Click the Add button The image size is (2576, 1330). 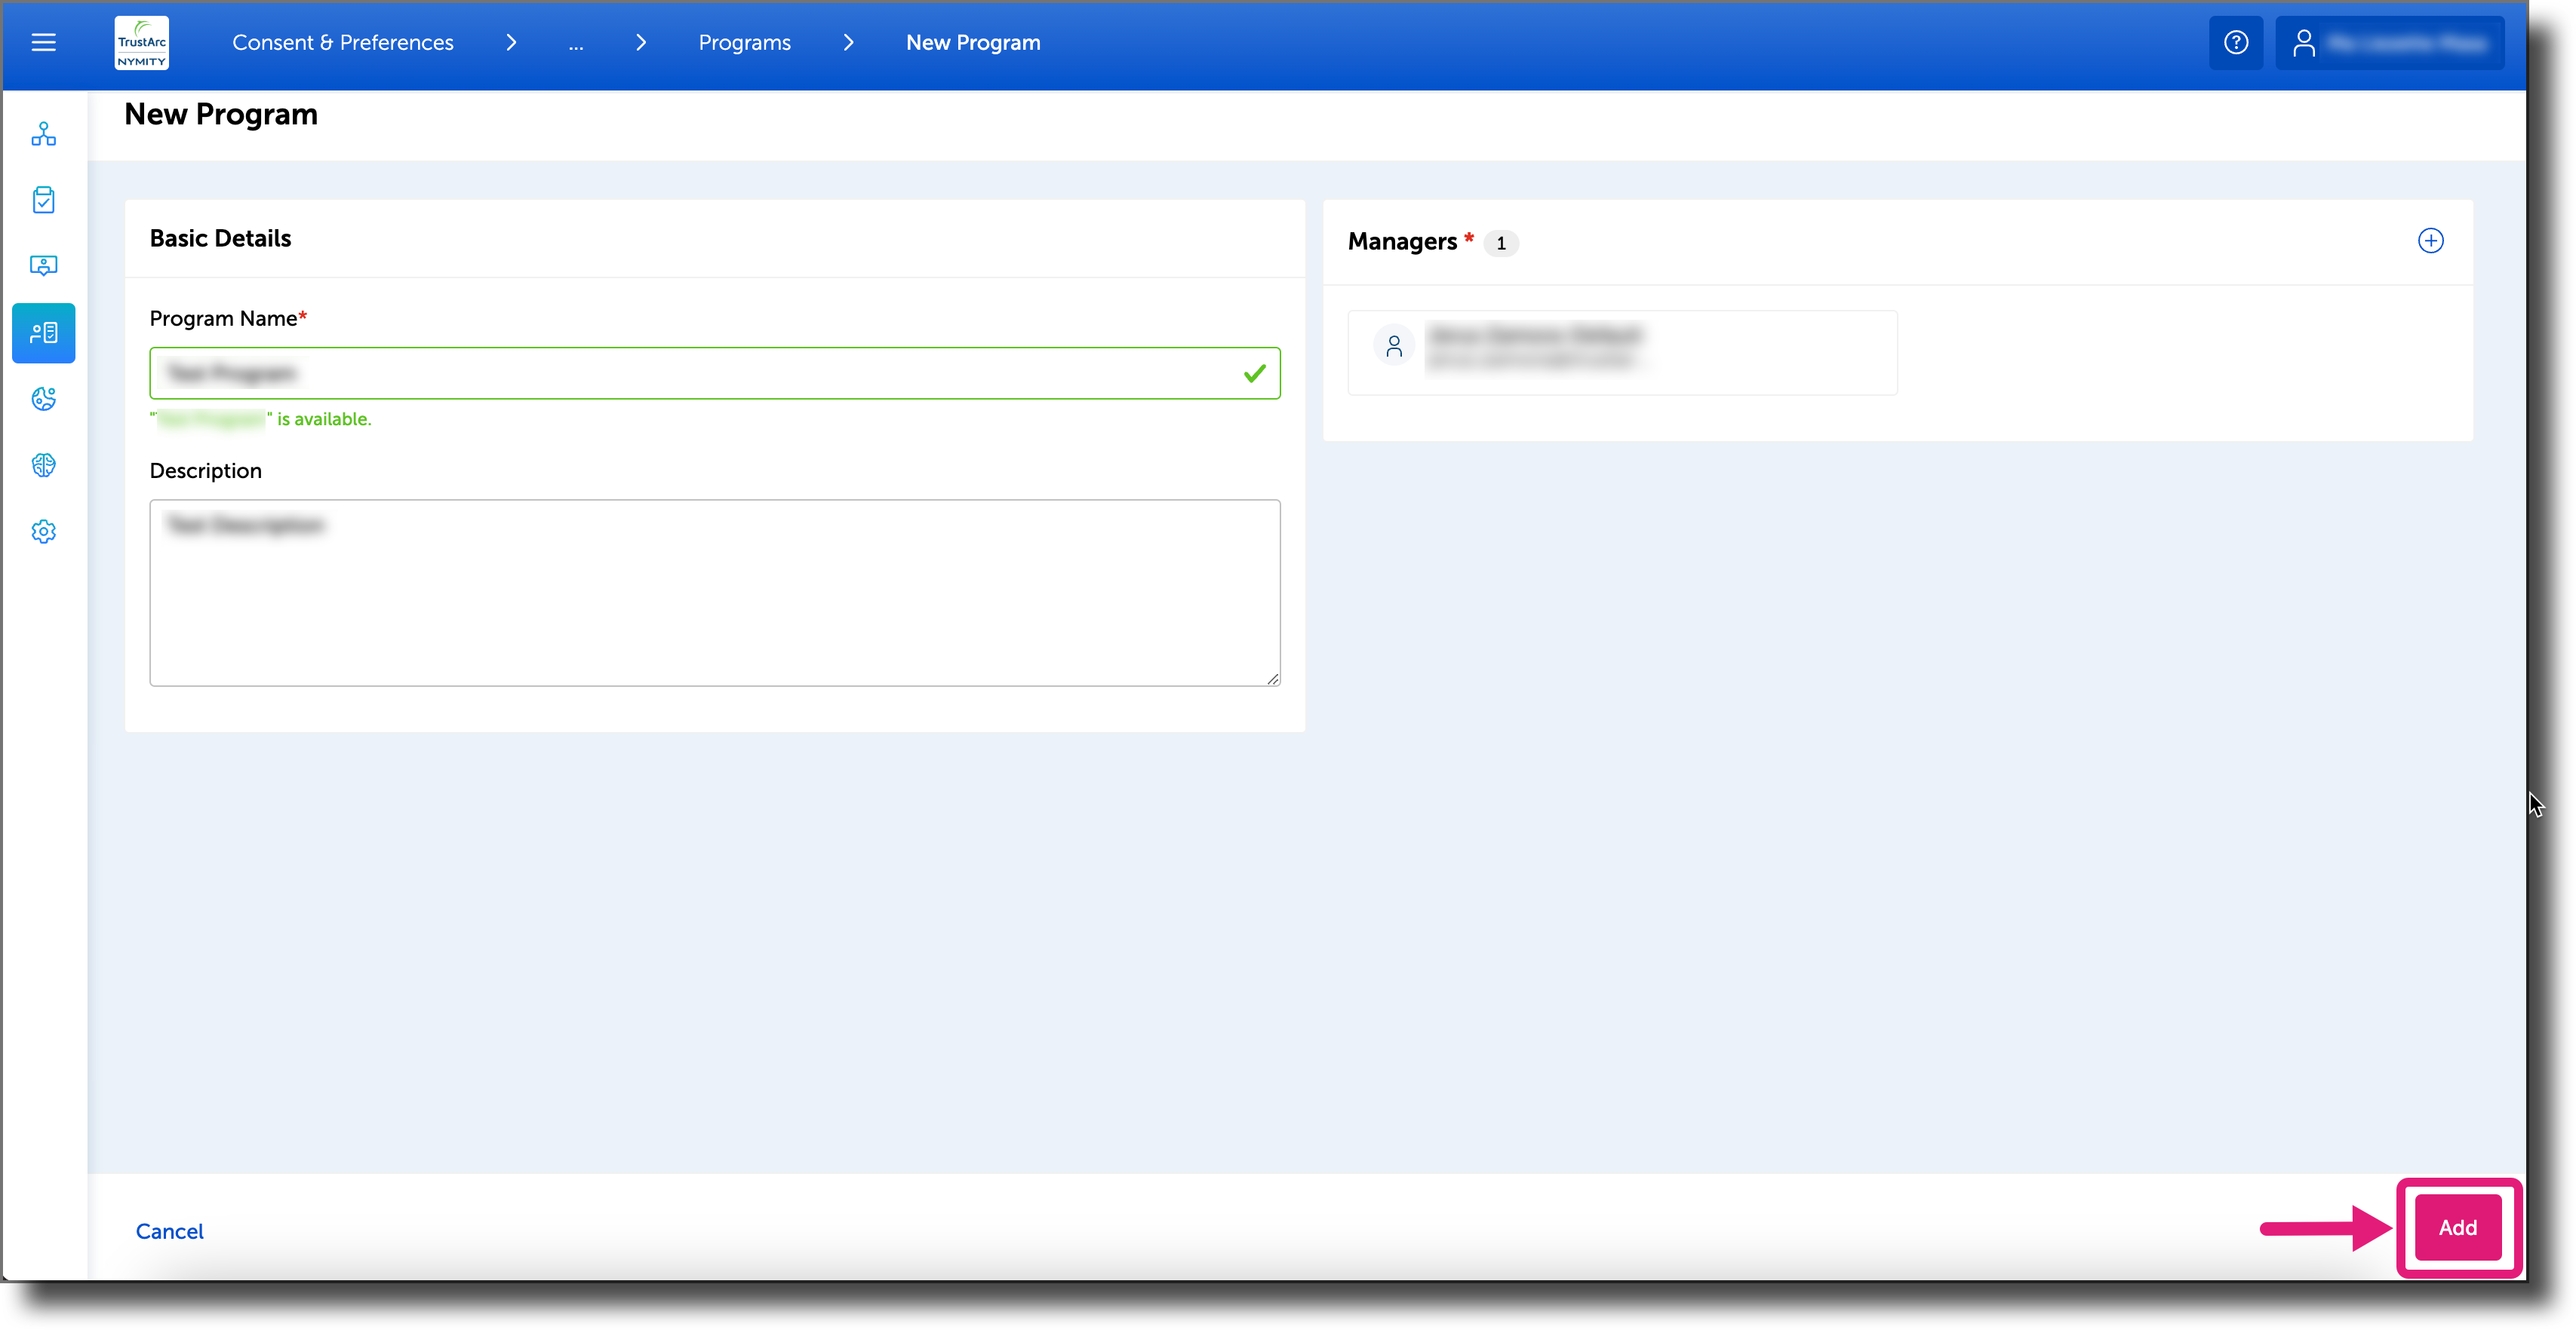point(2457,1227)
